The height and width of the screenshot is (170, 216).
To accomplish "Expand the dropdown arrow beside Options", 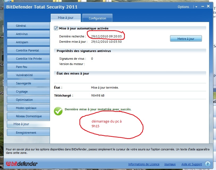I will (x=196, y=7).
